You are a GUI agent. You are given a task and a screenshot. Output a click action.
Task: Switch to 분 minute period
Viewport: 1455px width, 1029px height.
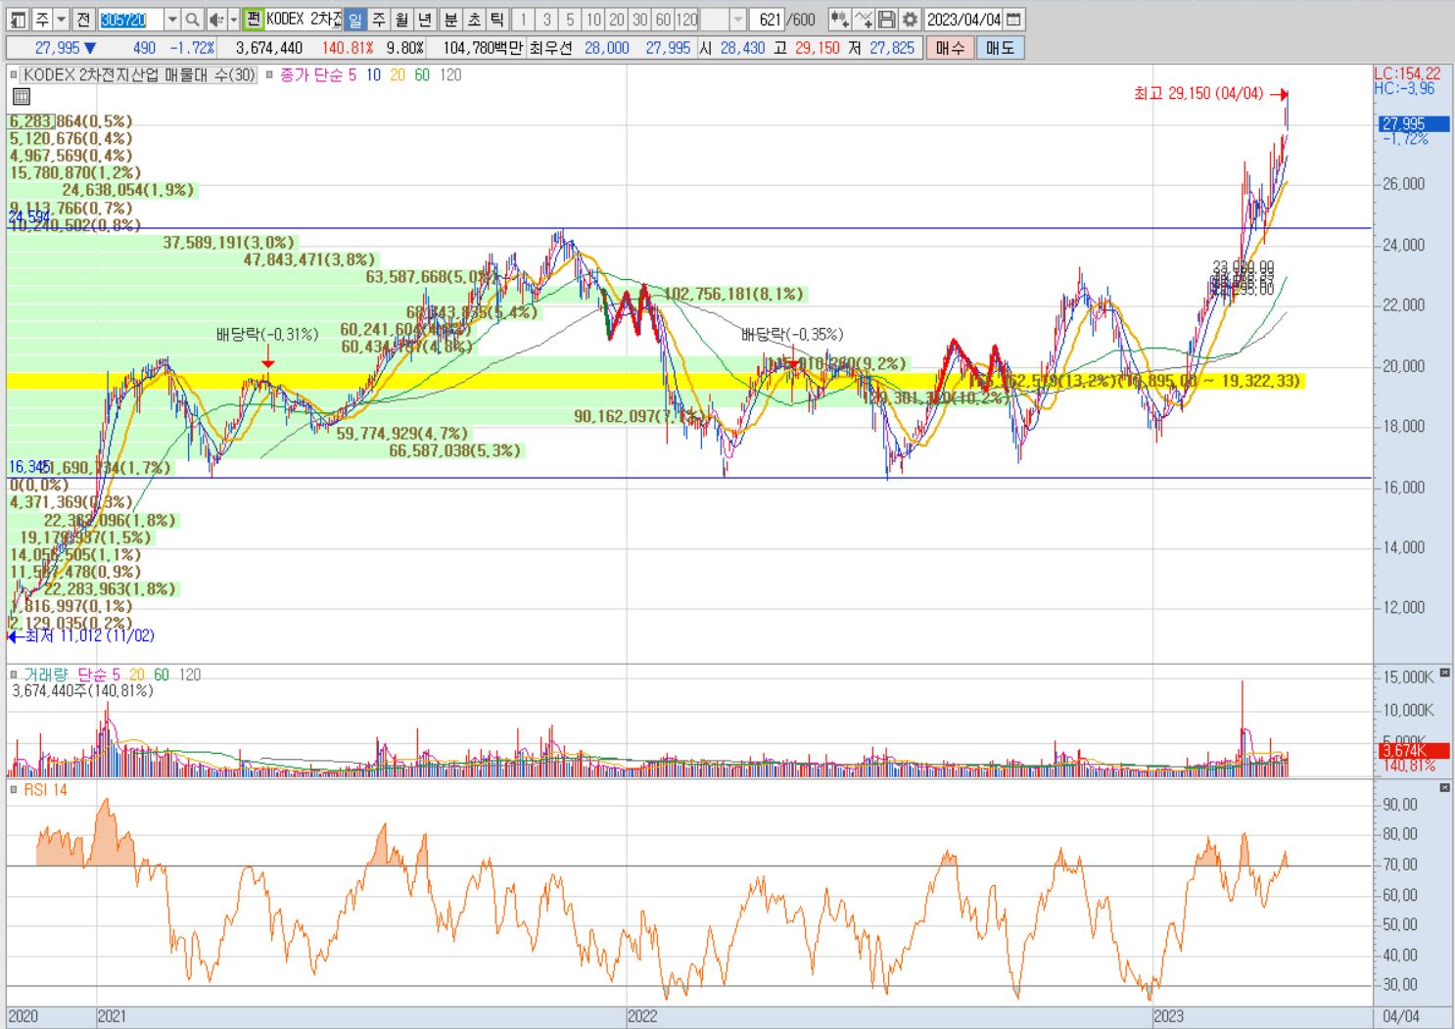tap(450, 20)
